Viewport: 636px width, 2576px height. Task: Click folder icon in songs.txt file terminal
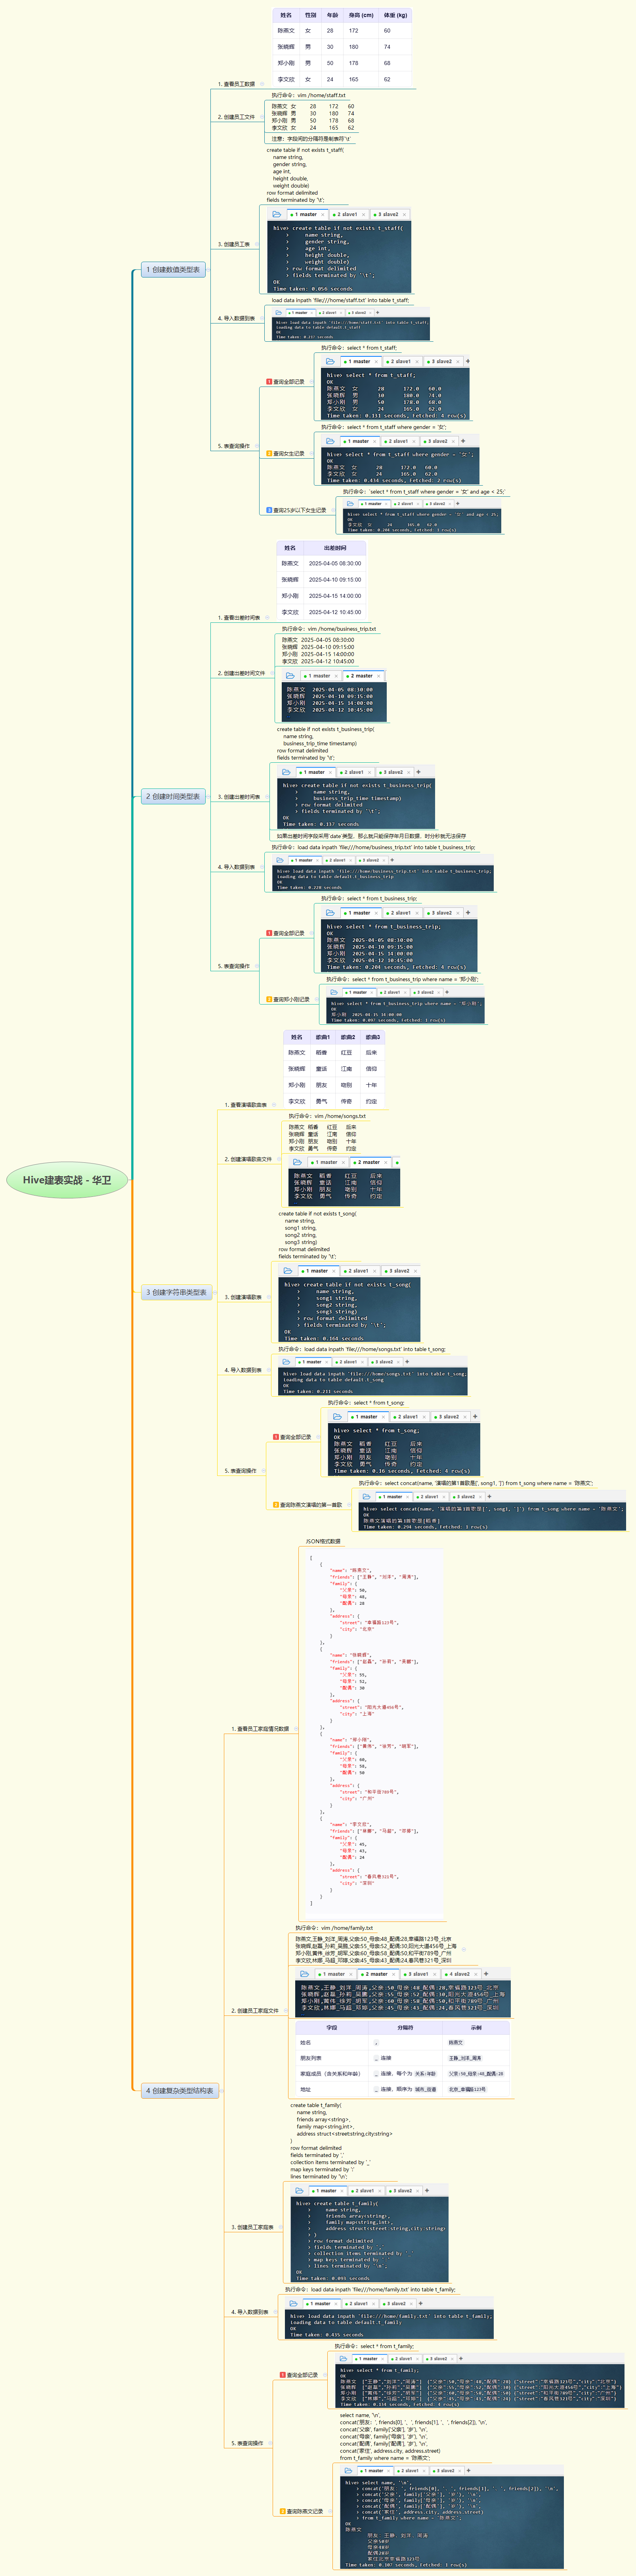point(297,1162)
